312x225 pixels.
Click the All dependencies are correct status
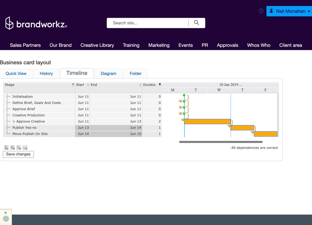pyautogui.click(x=254, y=148)
